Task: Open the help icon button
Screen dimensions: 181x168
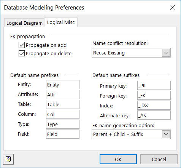Action: tap(8, 159)
